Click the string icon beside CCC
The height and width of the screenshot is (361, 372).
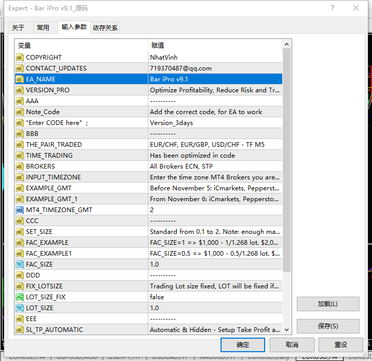pyautogui.click(x=20, y=221)
